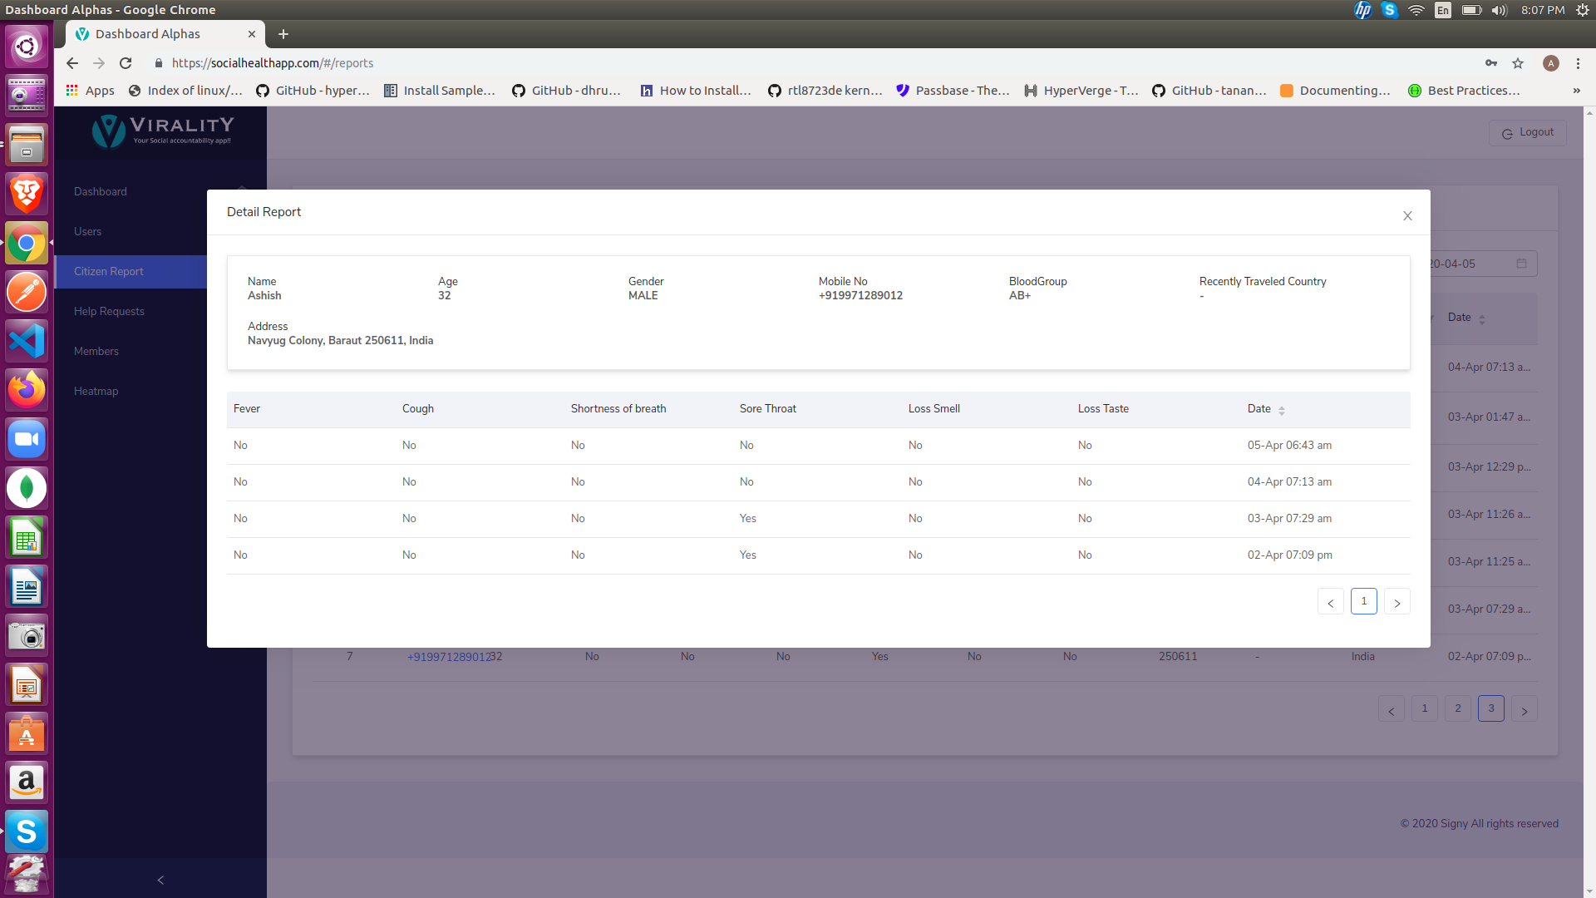Go to previous page in detail report

point(1330,602)
